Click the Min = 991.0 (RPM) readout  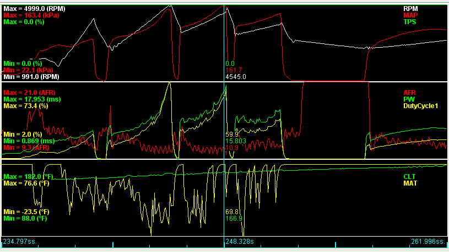(31, 76)
